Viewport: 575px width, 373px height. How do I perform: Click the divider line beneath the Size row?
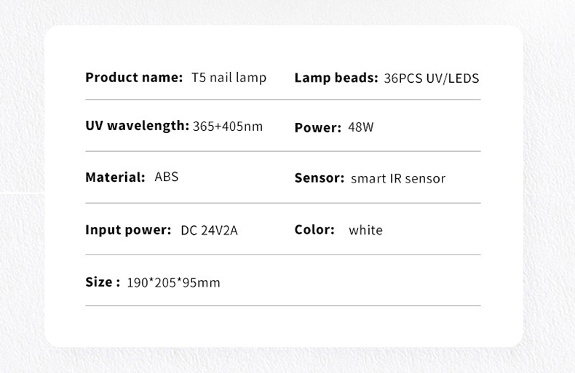click(x=282, y=306)
